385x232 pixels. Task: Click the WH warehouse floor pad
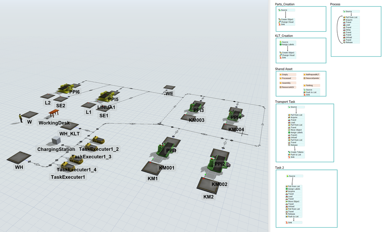coord(19,157)
